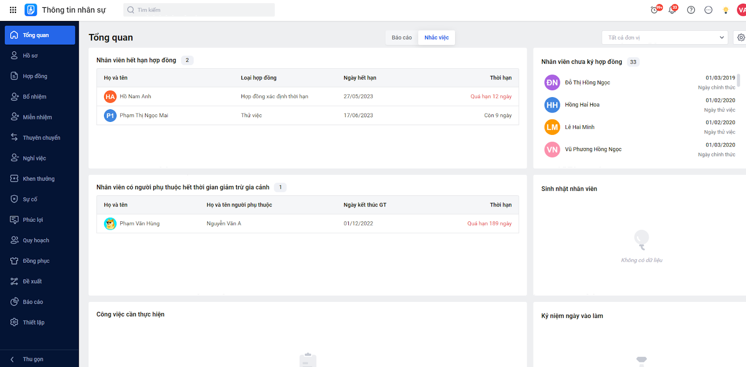Open employee Hồ Nam Anh row
The height and width of the screenshot is (367, 746).
coord(135,97)
